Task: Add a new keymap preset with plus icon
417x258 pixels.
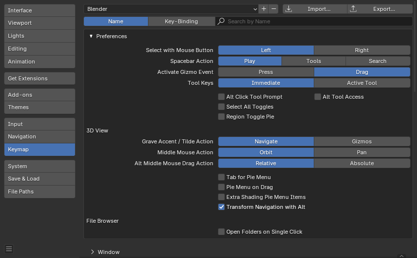Action: pyautogui.click(x=264, y=9)
